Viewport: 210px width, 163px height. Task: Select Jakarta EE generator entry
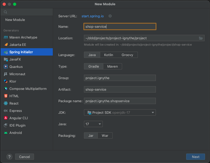pyautogui.click(x=27, y=45)
